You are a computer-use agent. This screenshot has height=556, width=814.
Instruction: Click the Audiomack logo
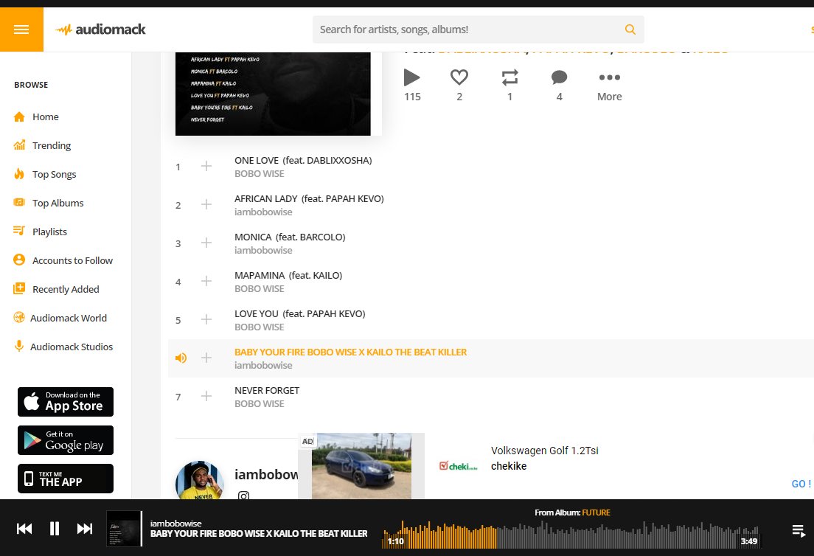click(x=101, y=29)
